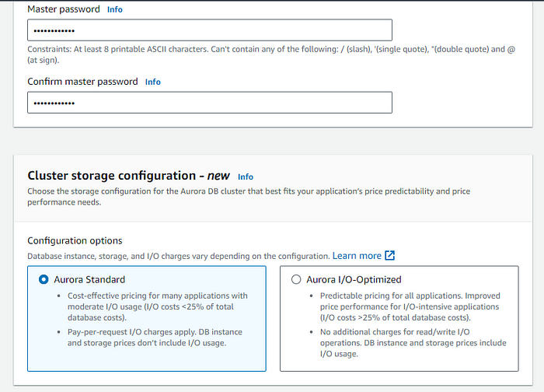Viewport: 544px width, 392px height.
Task: Click the 'Cluster storage configuration - new' heading
Action: (128, 176)
